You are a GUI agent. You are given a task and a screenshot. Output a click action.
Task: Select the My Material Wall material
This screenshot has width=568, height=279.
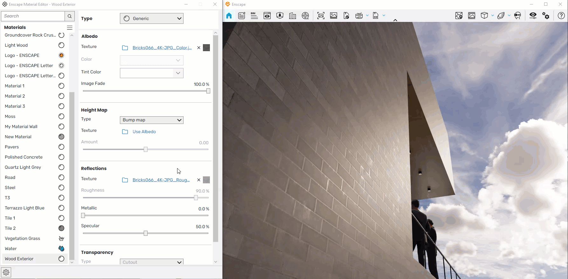35,126
